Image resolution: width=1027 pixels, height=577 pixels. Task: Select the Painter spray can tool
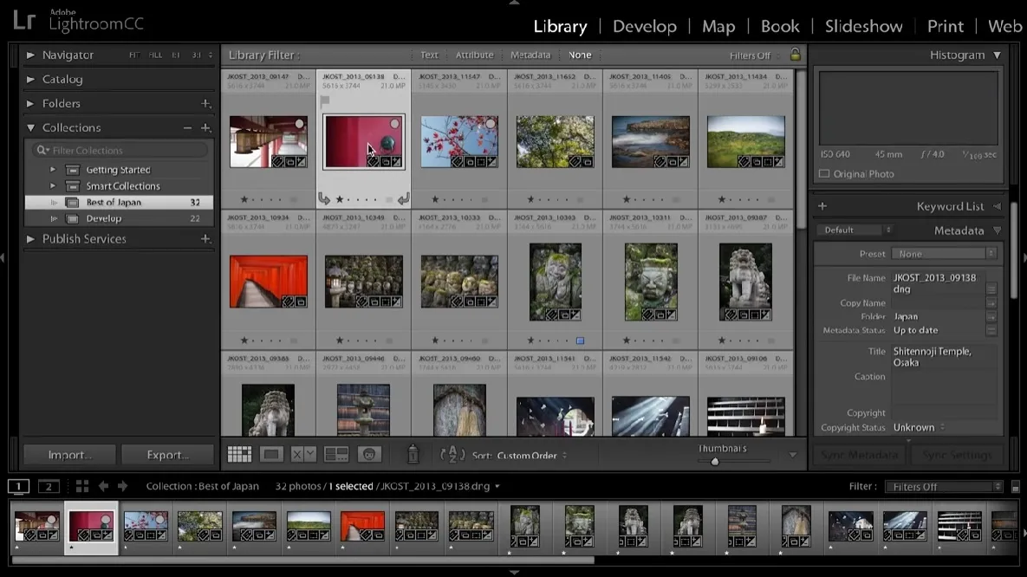pos(413,454)
